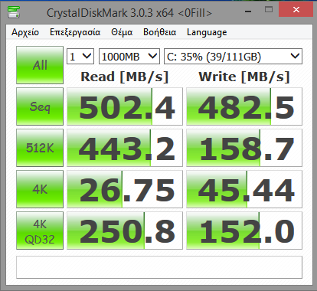Viewport: 317px width, 291px height.
Task: Expand the C: drive selection dropdown
Action: click(x=233, y=56)
